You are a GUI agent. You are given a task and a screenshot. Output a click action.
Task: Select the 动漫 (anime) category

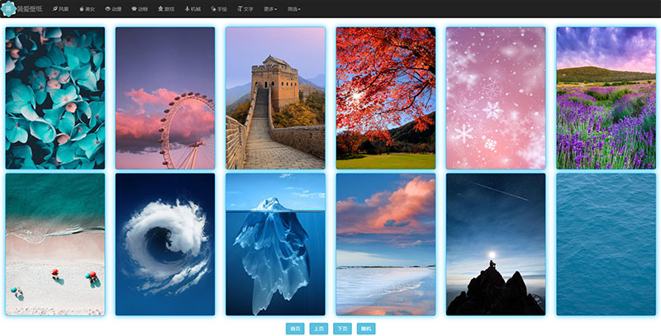tap(114, 8)
